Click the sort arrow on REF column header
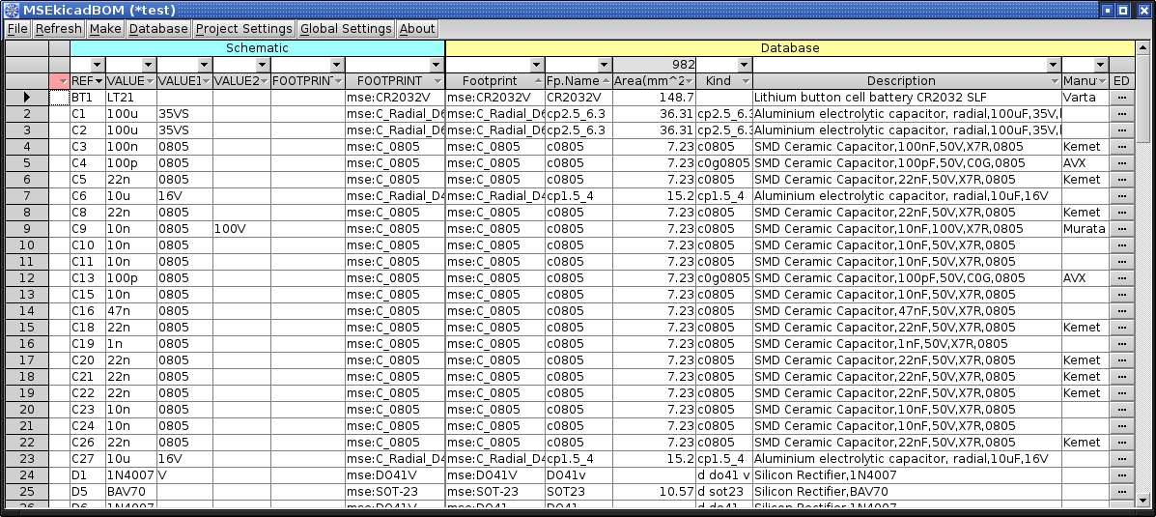Viewport: 1156px width, 517px height. [x=99, y=81]
